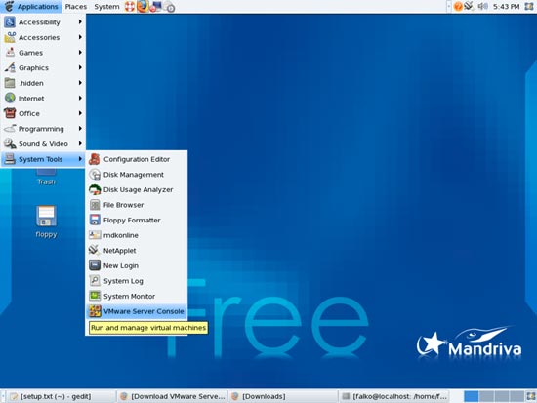Switch to the fourth workspace
The width and height of the screenshot is (537, 403).
[x=516, y=396]
